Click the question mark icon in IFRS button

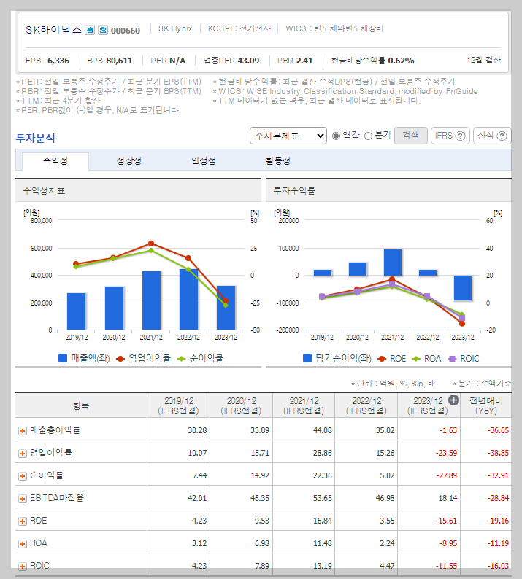(x=460, y=136)
